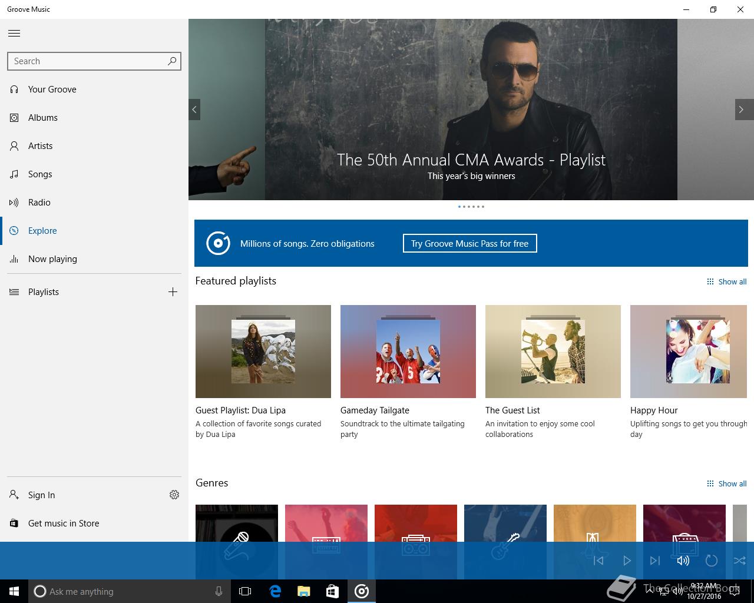Open Artists view

94,146
